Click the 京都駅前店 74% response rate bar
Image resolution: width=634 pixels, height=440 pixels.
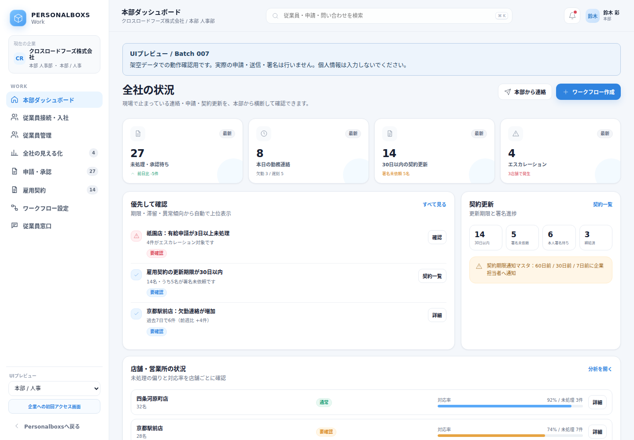tap(510, 436)
